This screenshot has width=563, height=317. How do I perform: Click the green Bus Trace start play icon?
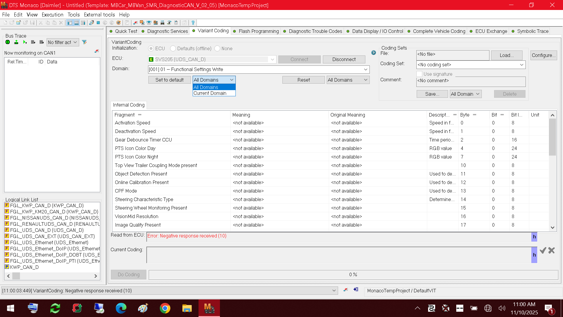pos(25,42)
